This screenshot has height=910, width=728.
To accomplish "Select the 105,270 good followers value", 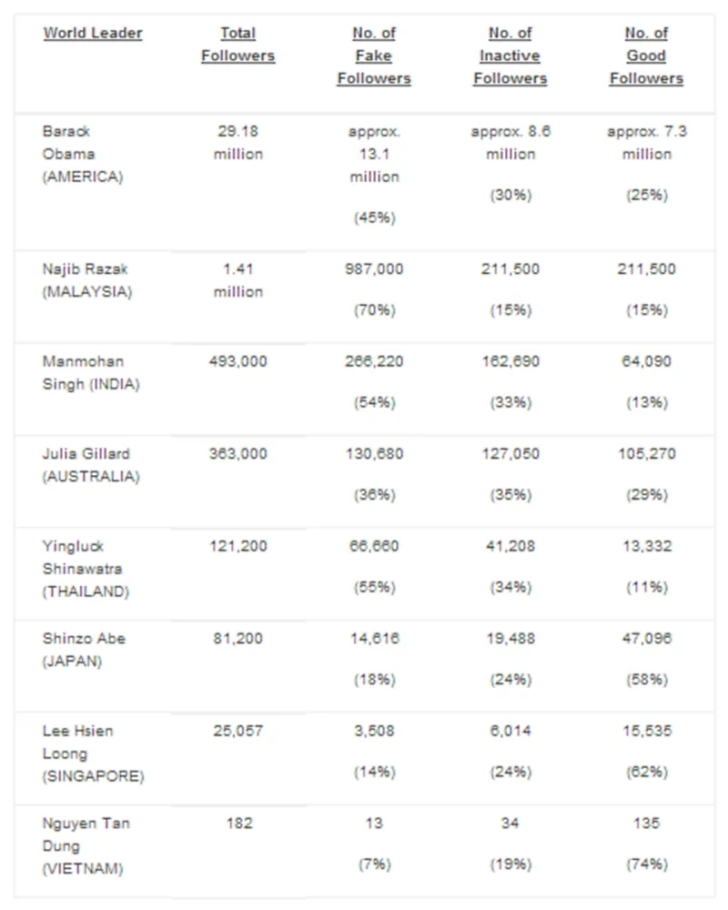I will pyautogui.click(x=646, y=453).
